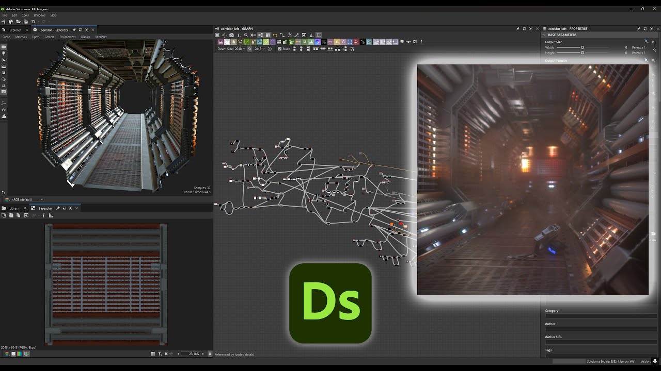Viewport: 661px width, 371px height.
Task: Toggle the parent size link chain icon
Action: pos(249,49)
